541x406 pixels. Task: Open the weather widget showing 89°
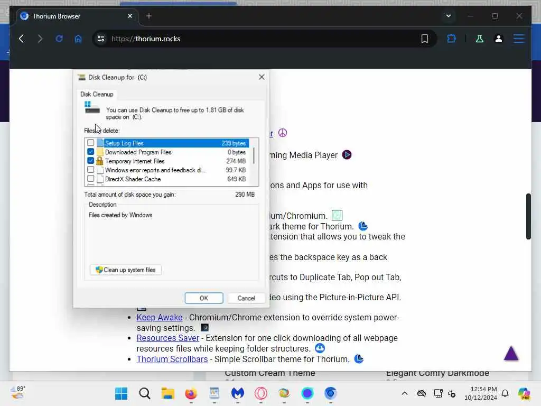click(x=18, y=393)
